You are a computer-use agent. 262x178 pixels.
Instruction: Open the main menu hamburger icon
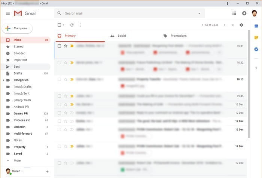click(8, 13)
